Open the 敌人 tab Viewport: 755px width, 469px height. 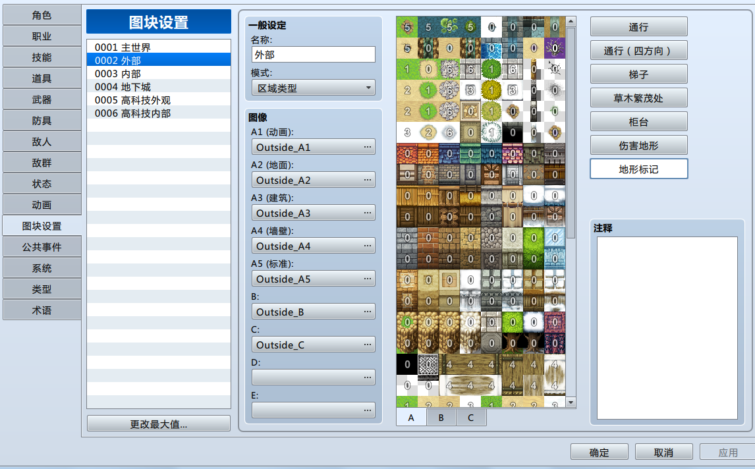(x=42, y=142)
